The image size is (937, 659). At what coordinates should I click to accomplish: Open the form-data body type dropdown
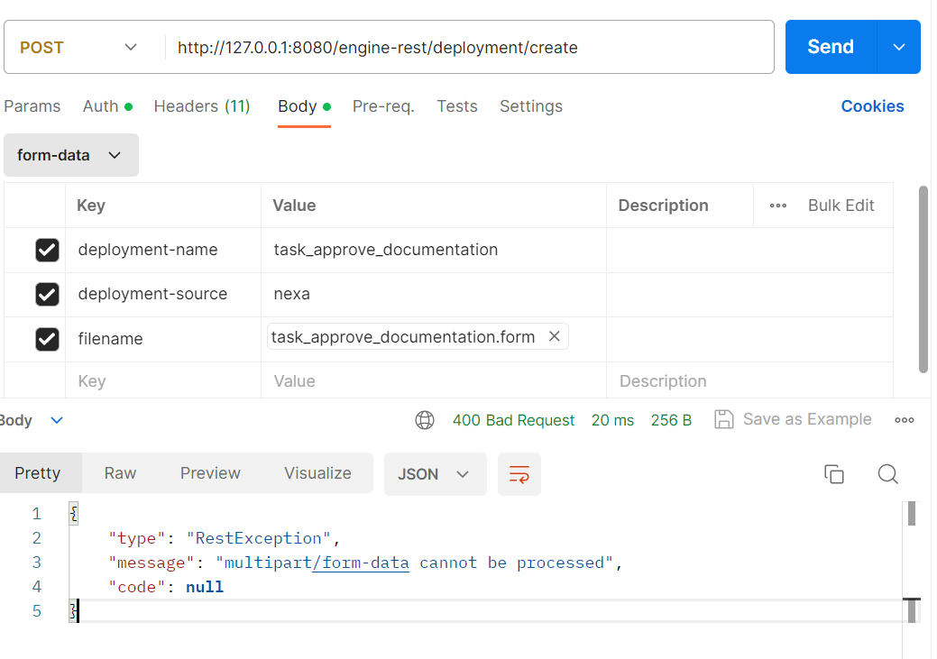pos(70,155)
